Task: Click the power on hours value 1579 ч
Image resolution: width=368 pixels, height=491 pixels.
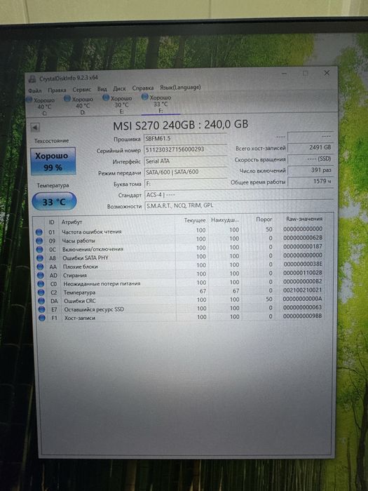Action: point(311,181)
